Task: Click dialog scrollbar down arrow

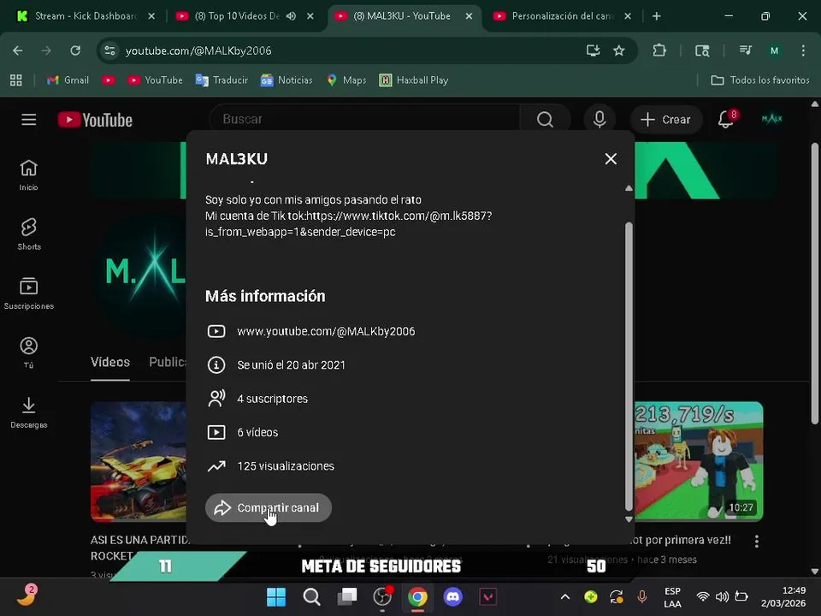Action: point(629,519)
